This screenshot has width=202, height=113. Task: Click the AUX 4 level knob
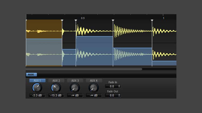[x=94, y=88]
